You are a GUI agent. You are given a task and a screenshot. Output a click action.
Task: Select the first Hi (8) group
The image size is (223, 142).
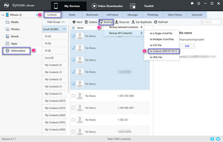(x=54, y=36)
